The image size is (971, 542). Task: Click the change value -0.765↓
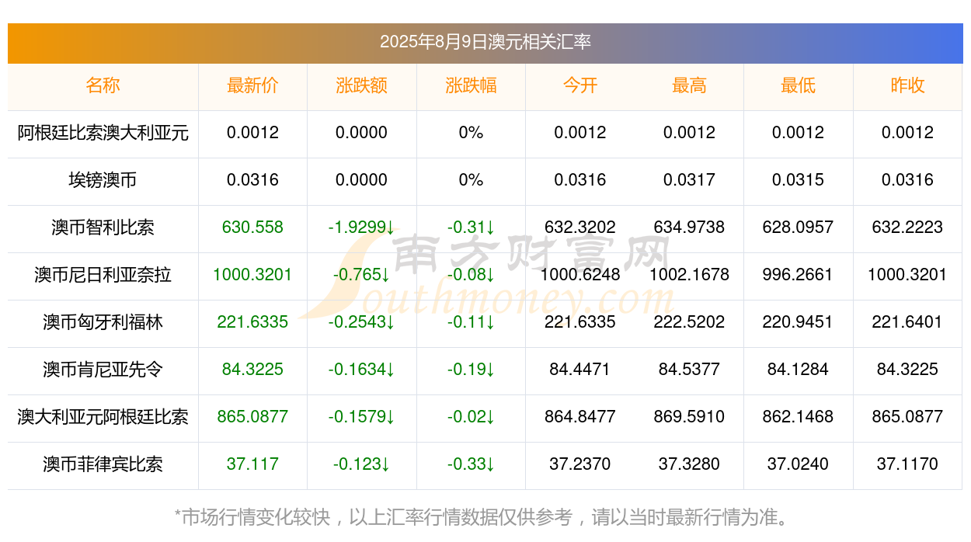pyautogui.click(x=361, y=275)
